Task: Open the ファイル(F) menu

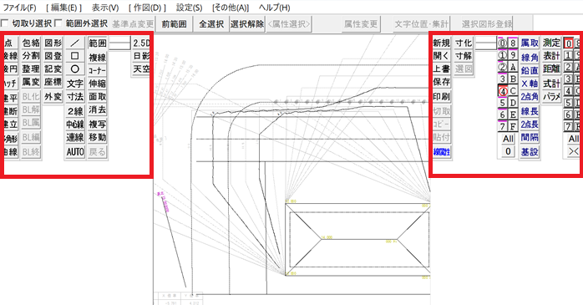Action: pos(20,8)
